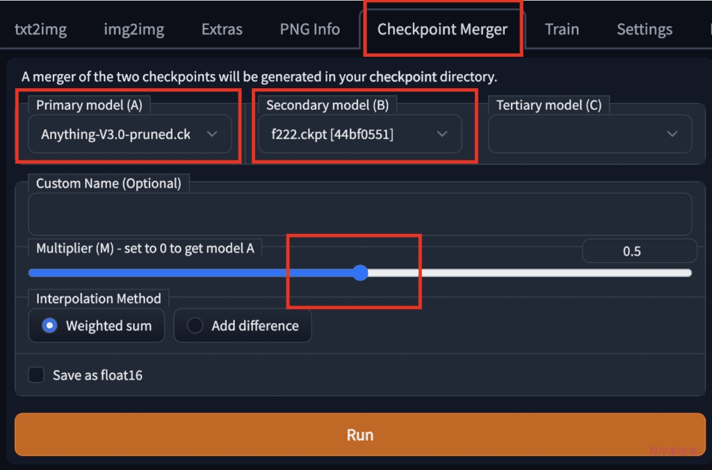
Task: Open the Extras tab
Action: (x=222, y=29)
